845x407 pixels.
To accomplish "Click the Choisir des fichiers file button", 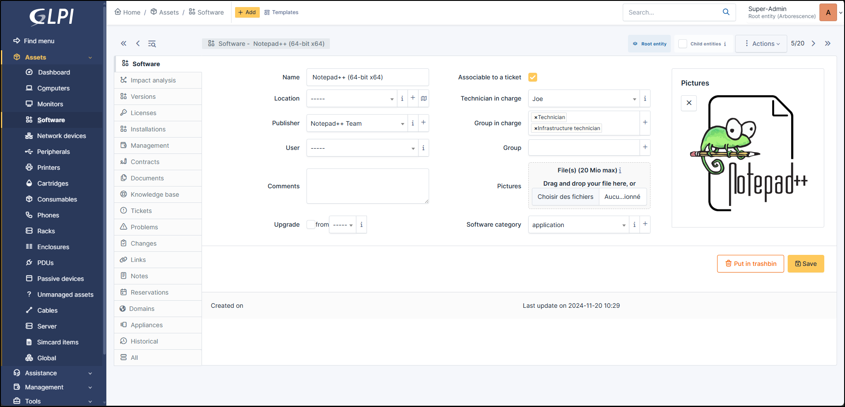I will [565, 197].
